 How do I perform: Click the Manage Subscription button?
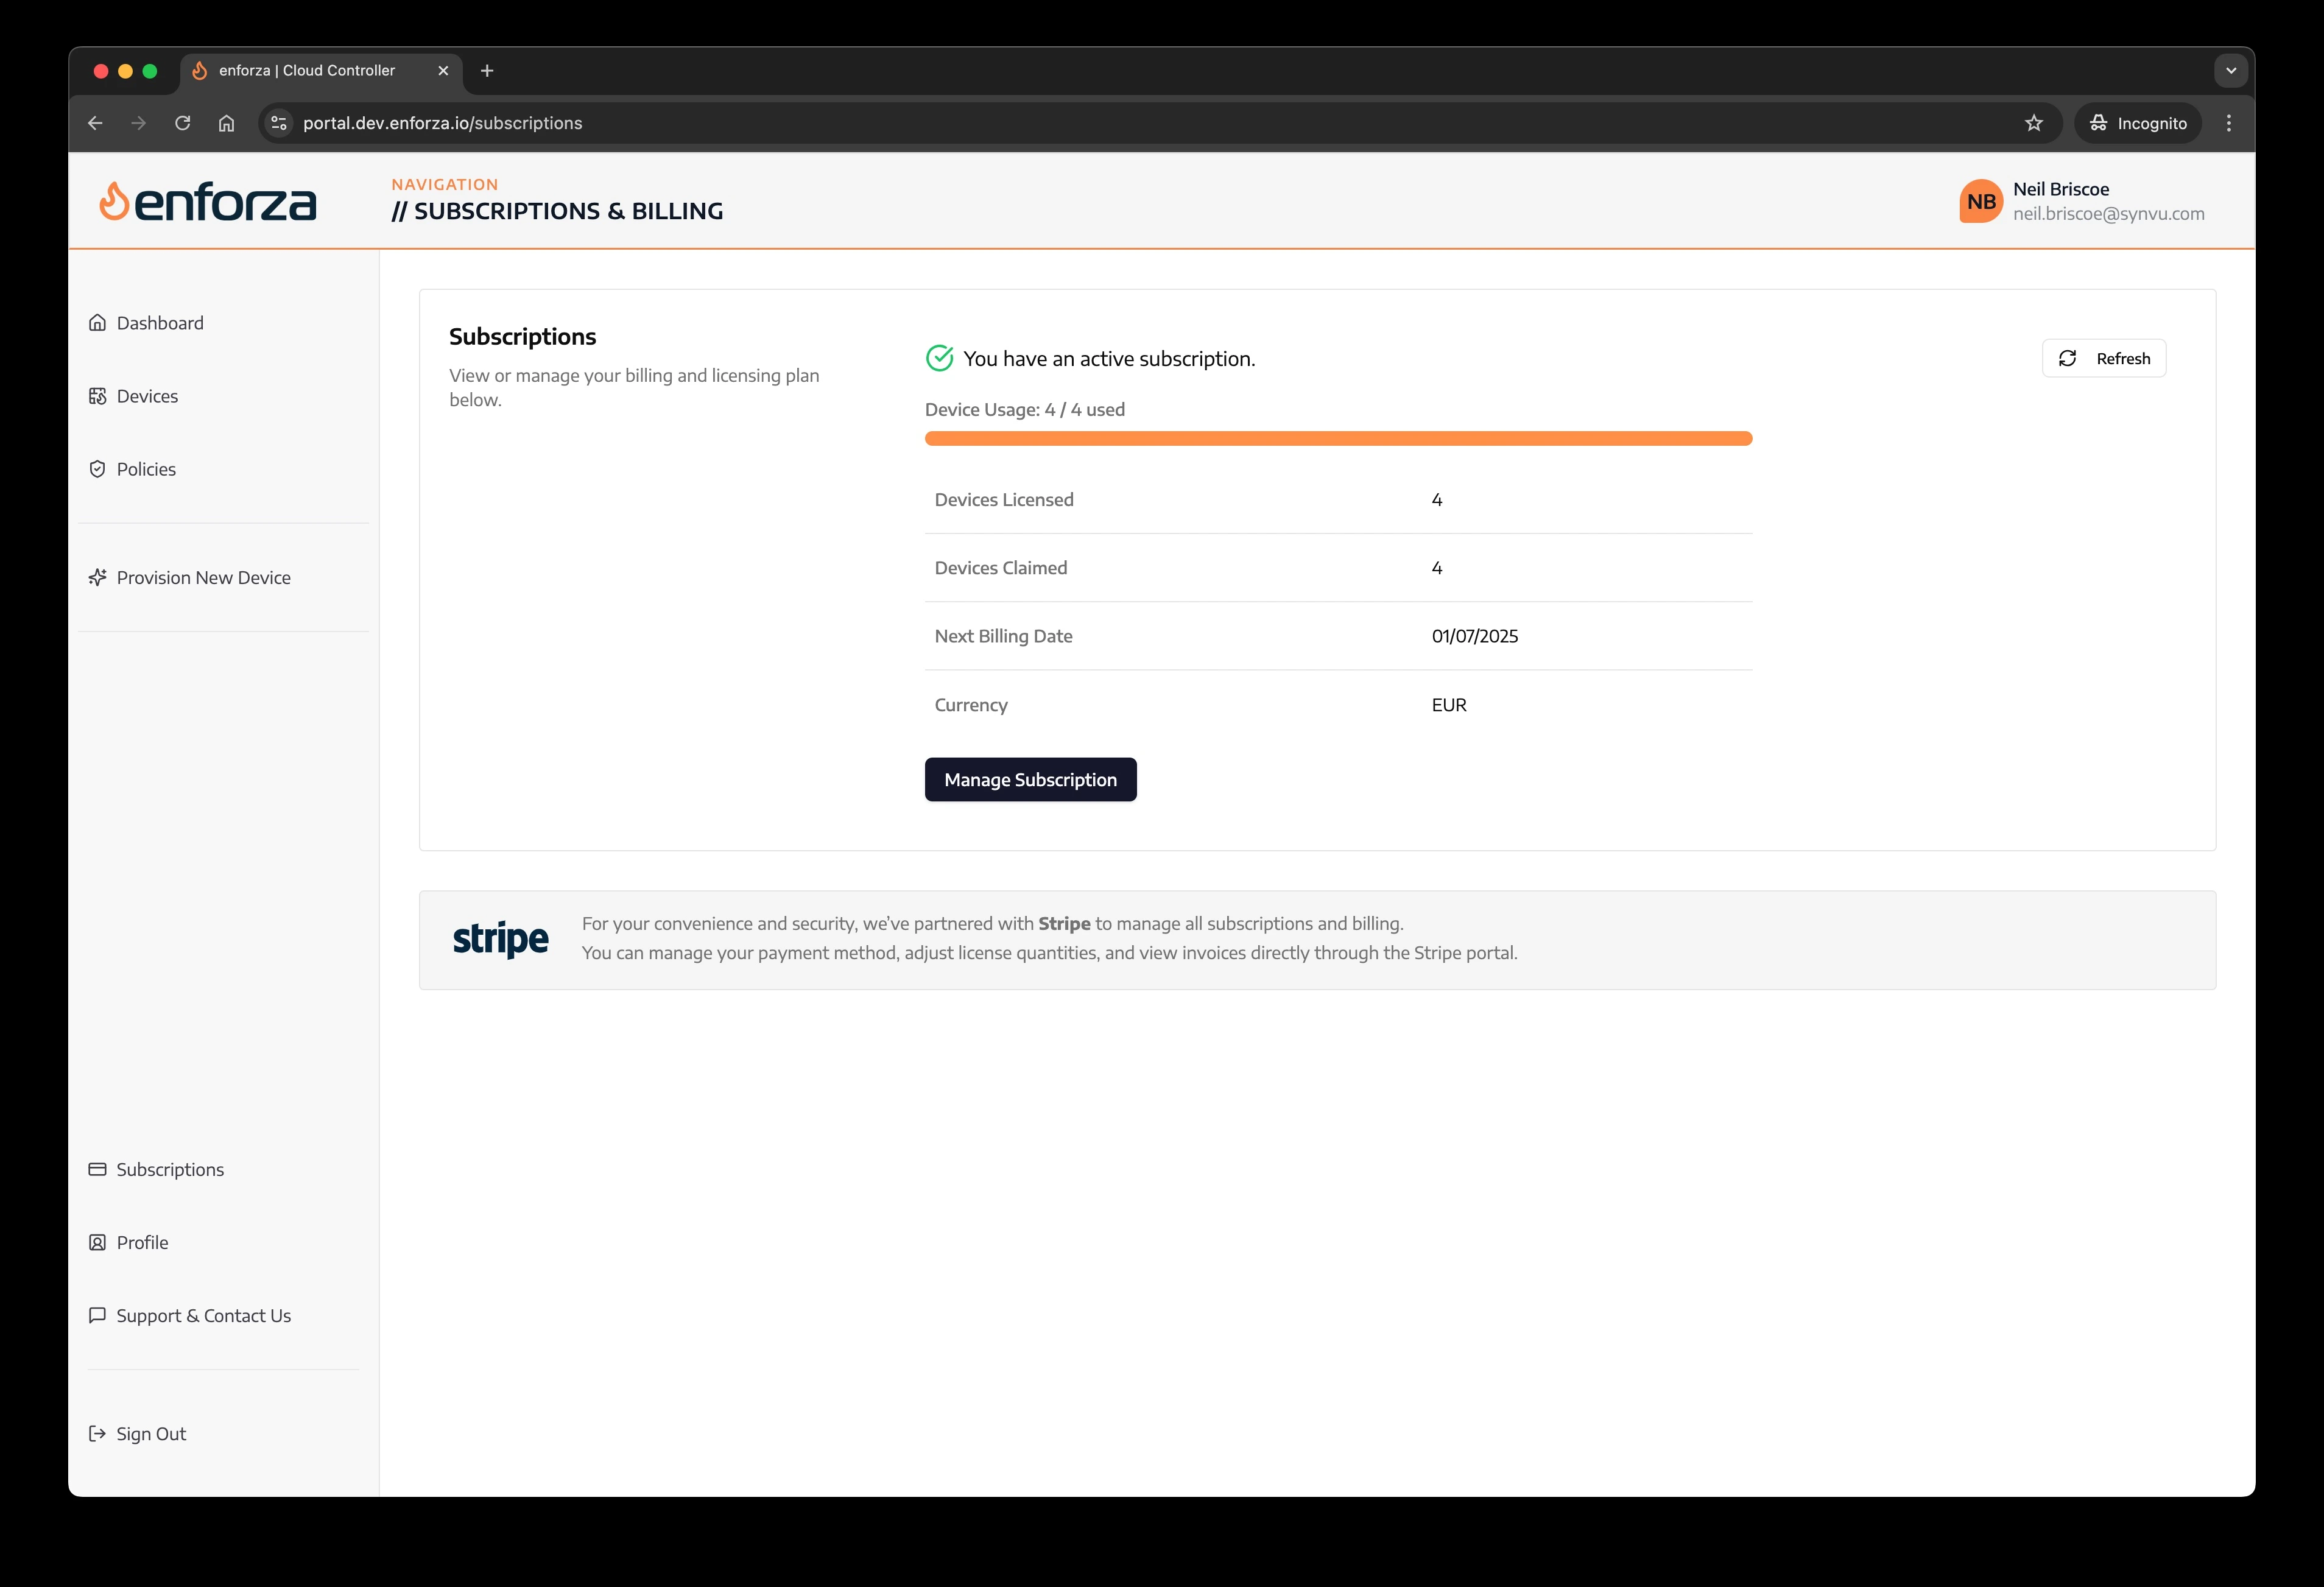[1030, 779]
